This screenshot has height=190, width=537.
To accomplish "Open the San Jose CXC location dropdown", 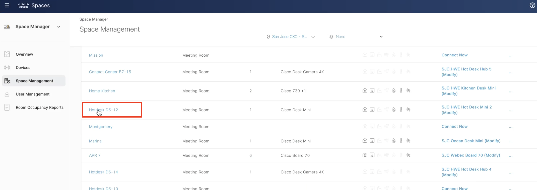I will 291,37.
